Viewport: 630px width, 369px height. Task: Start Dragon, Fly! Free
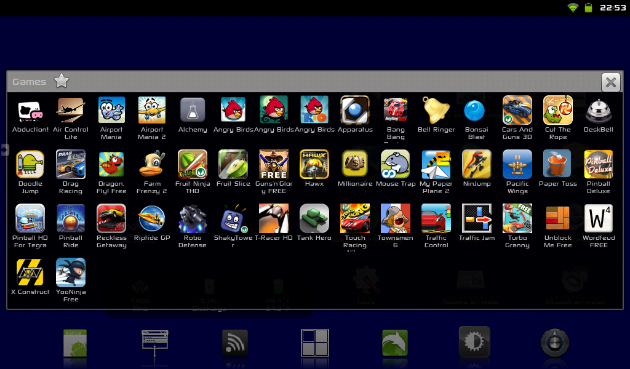[111, 164]
